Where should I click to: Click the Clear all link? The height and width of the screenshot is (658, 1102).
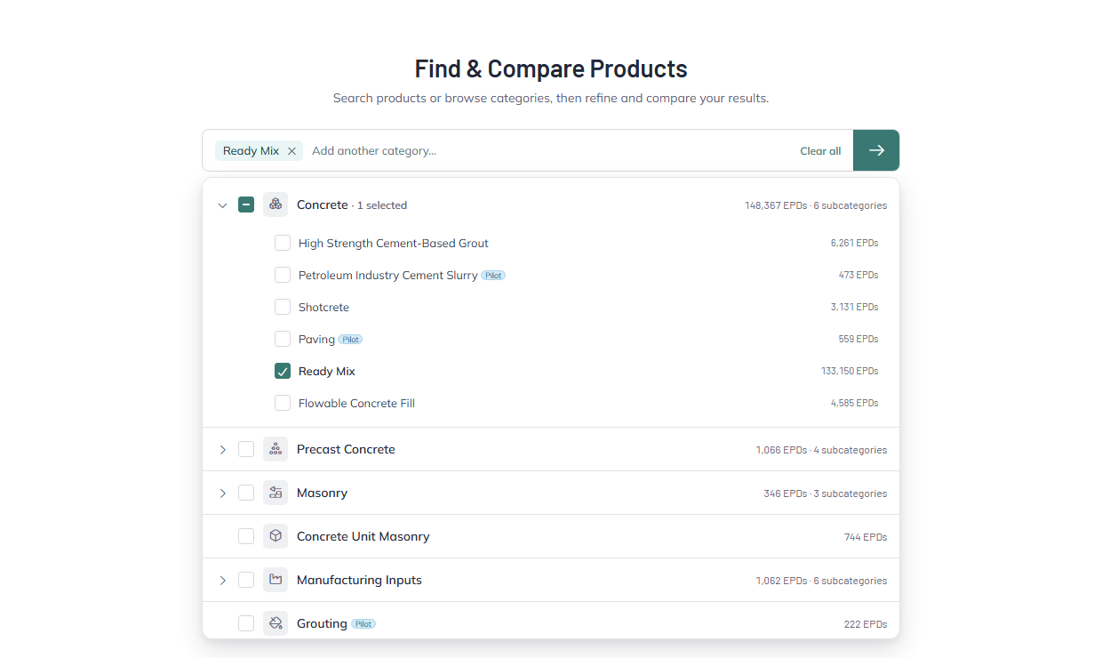[x=820, y=151]
